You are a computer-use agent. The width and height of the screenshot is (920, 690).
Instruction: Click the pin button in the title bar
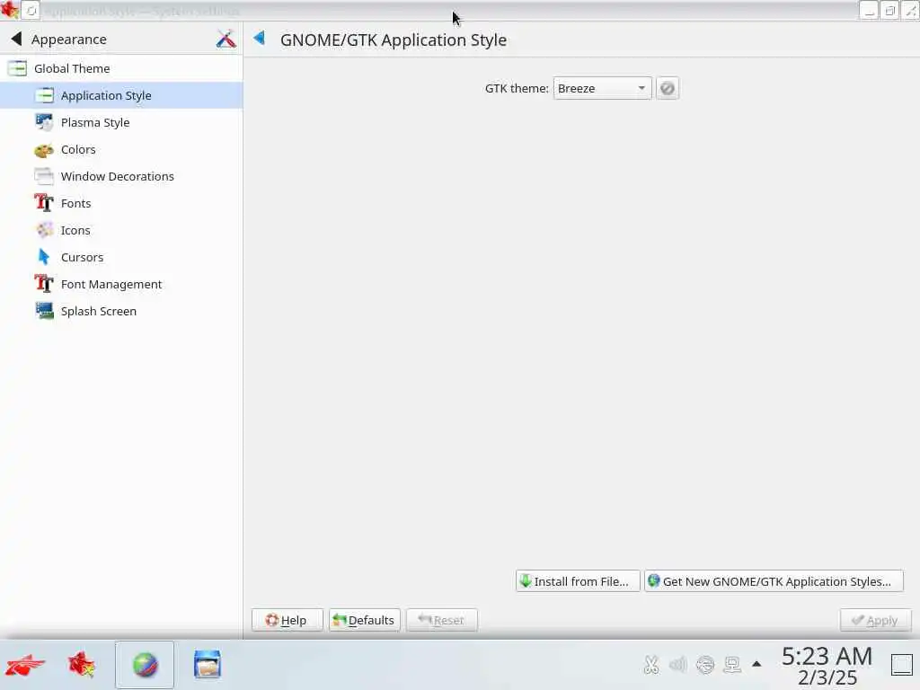[x=31, y=10]
